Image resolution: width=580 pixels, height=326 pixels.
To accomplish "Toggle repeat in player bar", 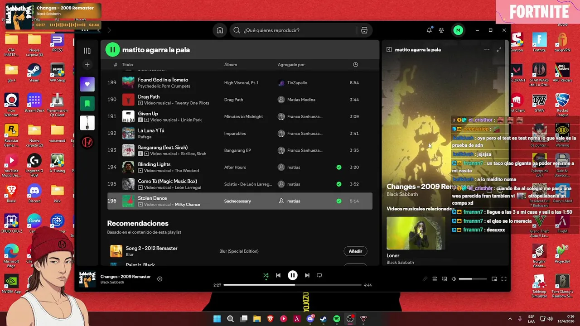I will tap(319, 275).
